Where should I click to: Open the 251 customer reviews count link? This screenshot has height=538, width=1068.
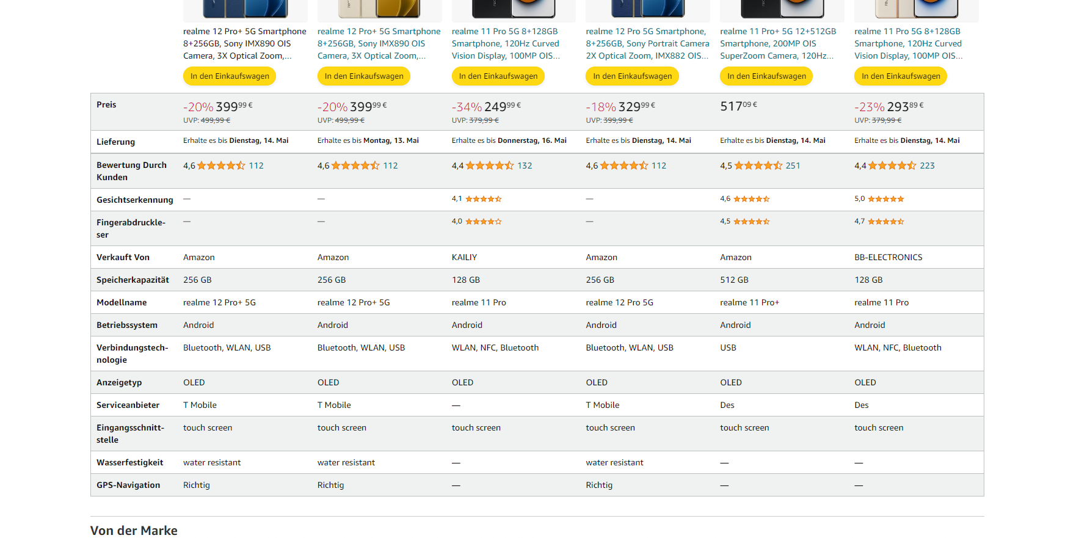(793, 165)
